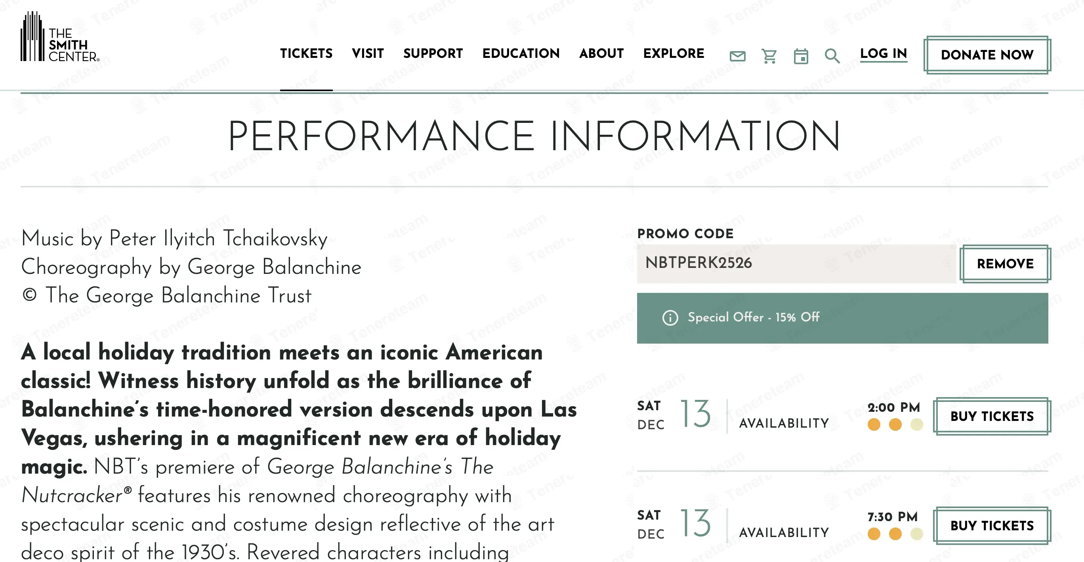Screen dimensions: 1084x562
Task: Open the Education menu
Action: [521, 54]
